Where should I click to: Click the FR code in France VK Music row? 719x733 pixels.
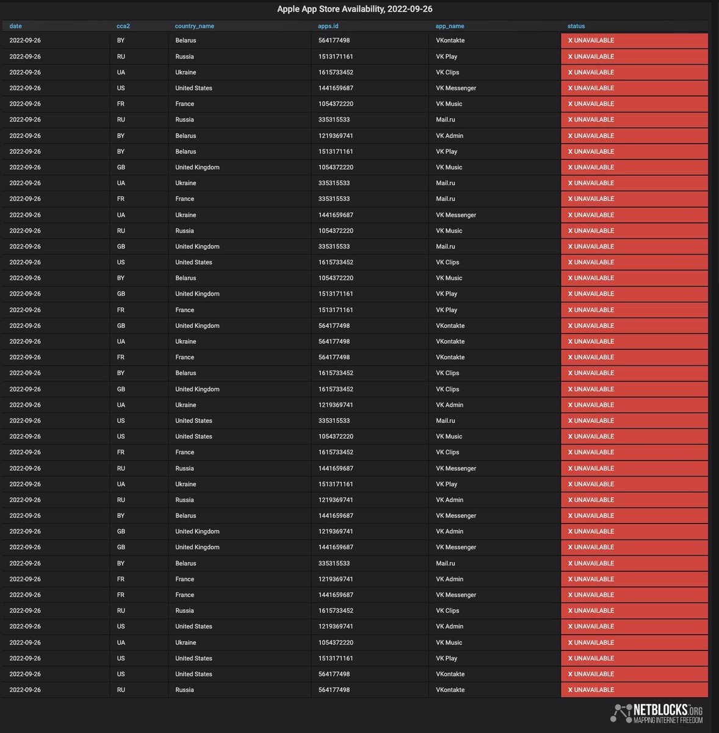120,104
